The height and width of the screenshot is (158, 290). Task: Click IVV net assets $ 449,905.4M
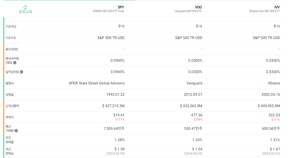tap(269, 106)
